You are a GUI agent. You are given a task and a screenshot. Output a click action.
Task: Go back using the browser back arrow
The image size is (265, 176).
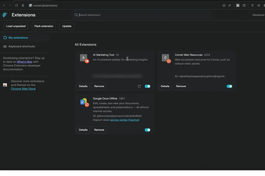pyautogui.click(x=4, y=5)
